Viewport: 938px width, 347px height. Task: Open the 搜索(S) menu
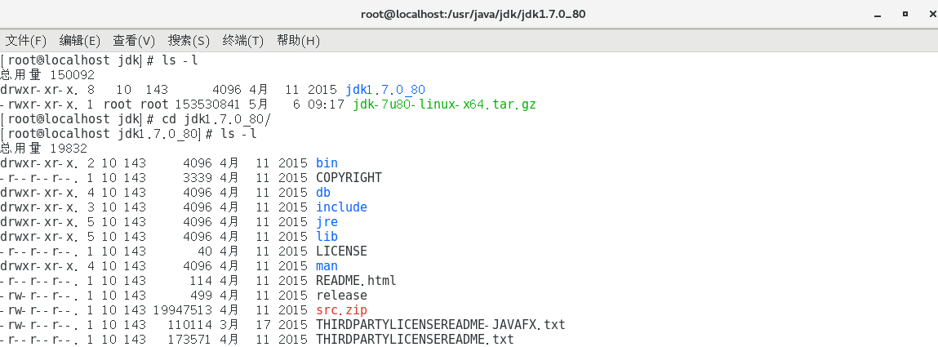(x=189, y=41)
